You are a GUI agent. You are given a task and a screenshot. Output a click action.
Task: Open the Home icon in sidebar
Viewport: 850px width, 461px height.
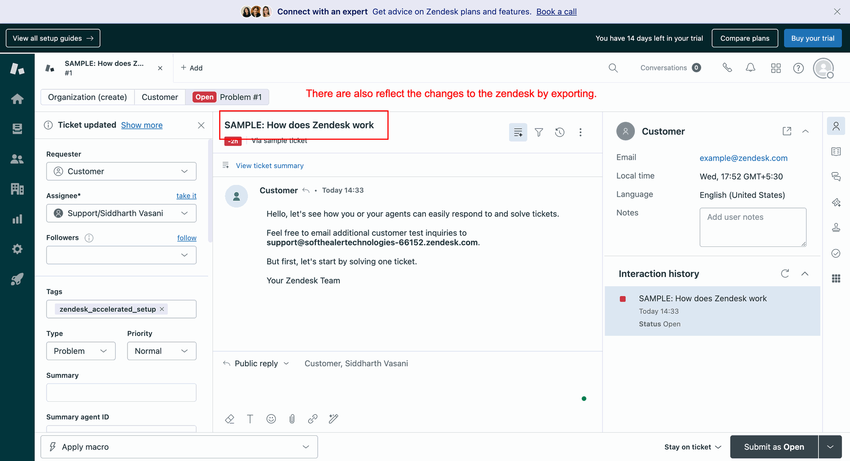tap(17, 99)
